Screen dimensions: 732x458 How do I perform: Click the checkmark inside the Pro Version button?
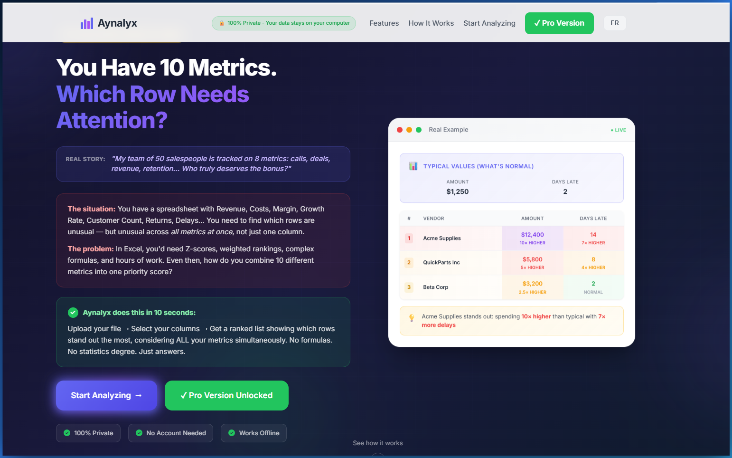537,23
